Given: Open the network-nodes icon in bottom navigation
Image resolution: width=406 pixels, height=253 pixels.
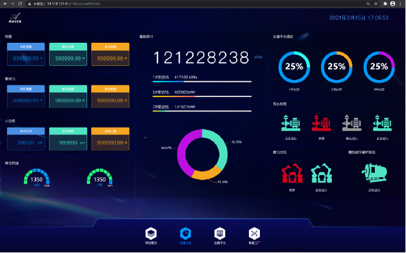Looking at the screenshot, I should click(254, 233).
